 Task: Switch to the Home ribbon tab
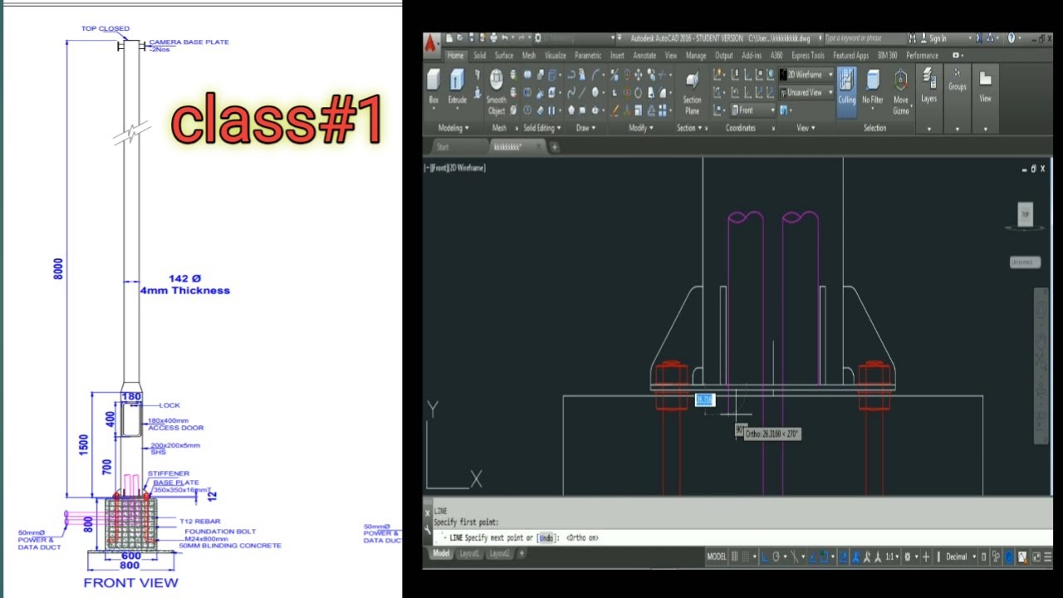click(x=455, y=56)
